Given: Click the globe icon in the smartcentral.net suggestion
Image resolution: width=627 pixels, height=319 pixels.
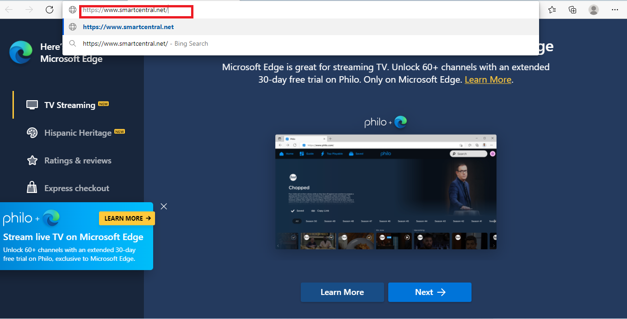Looking at the screenshot, I should coord(72,27).
